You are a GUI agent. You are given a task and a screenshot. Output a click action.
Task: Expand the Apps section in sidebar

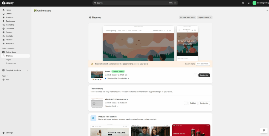pyautogui.click(x=5, y=76)
